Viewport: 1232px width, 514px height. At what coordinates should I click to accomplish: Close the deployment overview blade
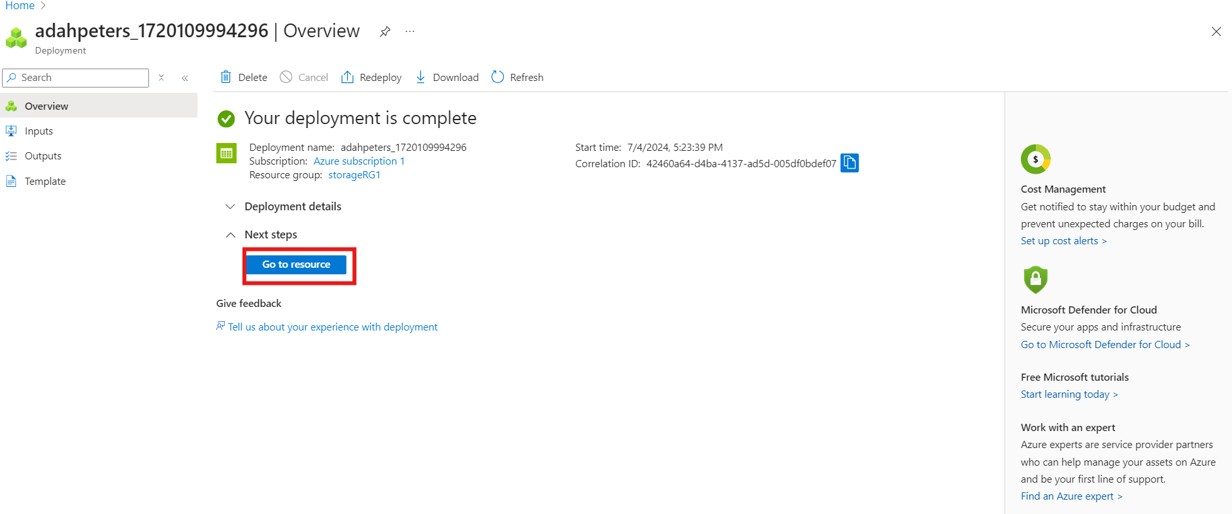1216,31
